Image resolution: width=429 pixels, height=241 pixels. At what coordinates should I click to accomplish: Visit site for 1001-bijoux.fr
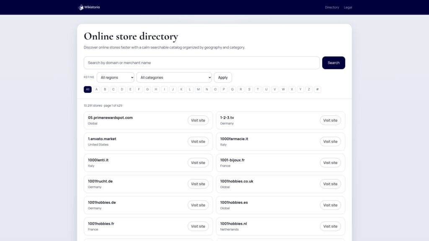point(330,163)
